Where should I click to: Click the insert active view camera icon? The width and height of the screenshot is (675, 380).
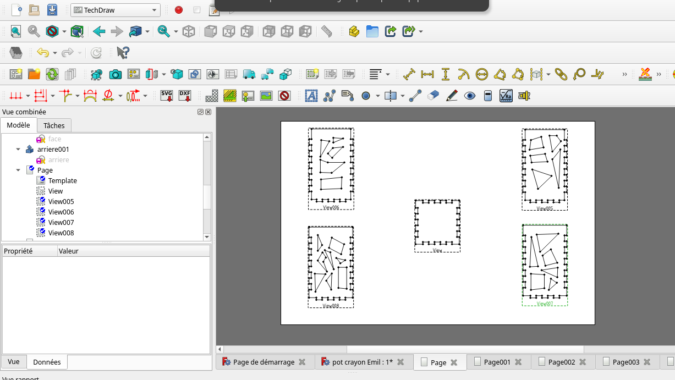point(115,74)
